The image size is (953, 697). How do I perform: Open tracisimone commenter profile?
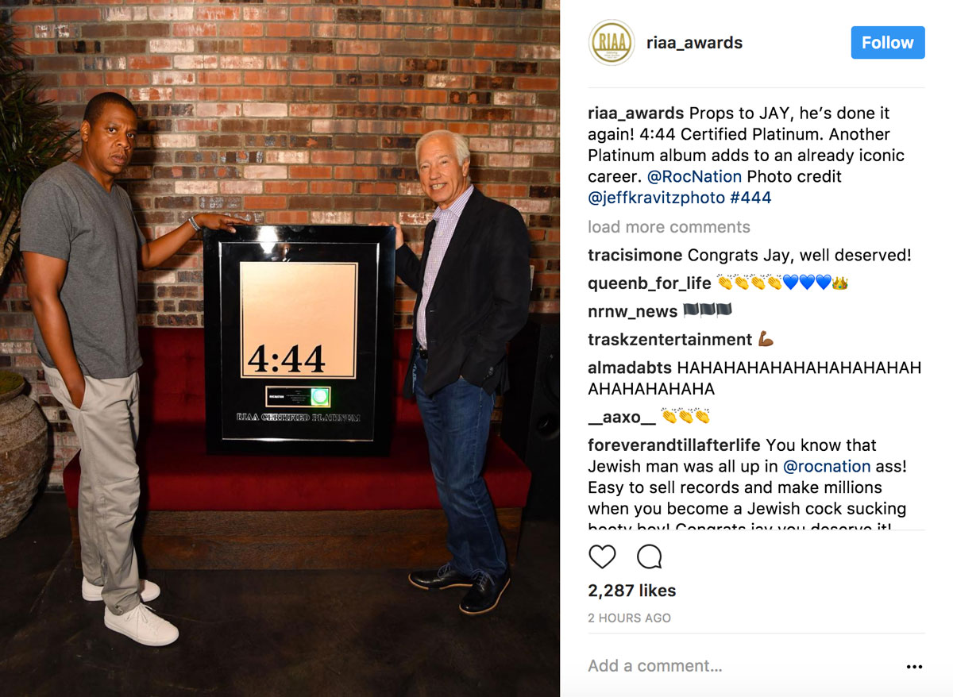coord(635,256)
